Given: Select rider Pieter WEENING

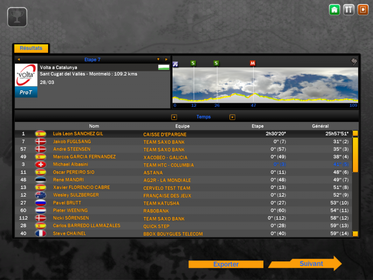Looking at the screenshot, I should 70,210.
